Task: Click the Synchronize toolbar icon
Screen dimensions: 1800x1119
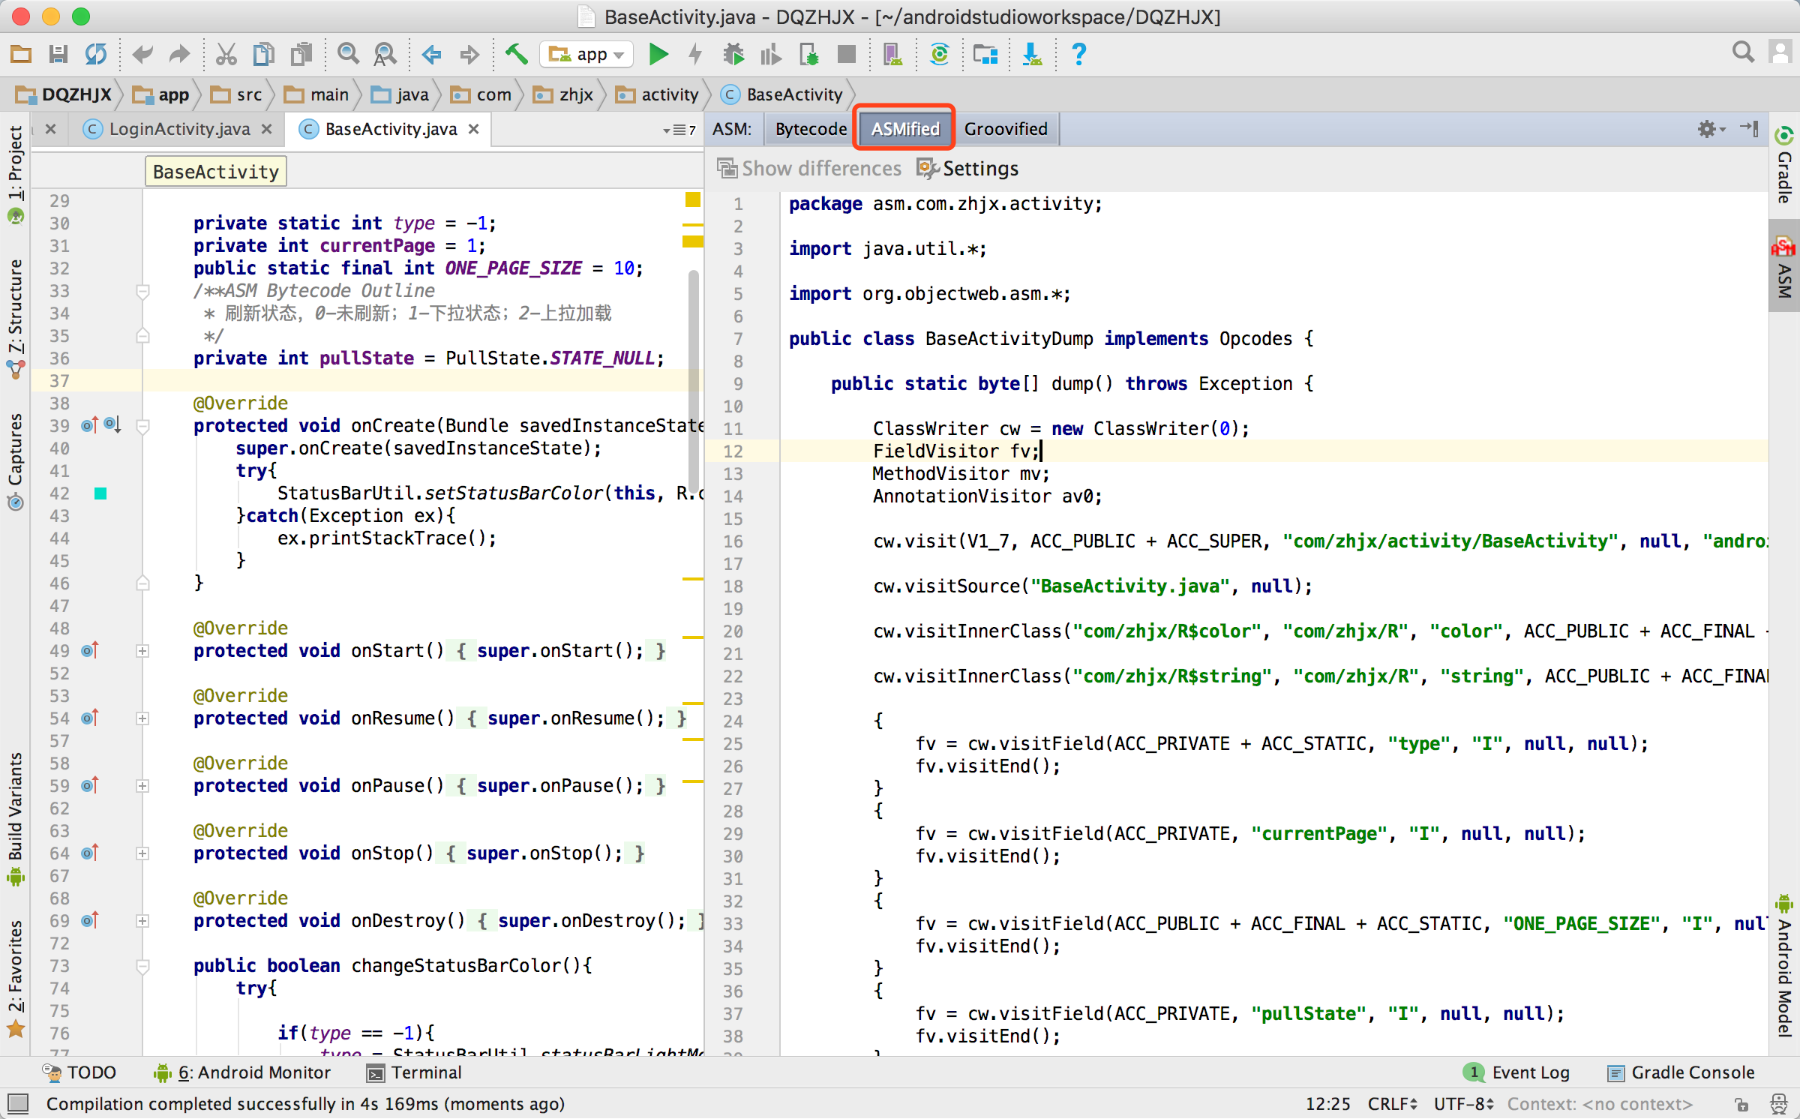Action: (x=96, y=54)
